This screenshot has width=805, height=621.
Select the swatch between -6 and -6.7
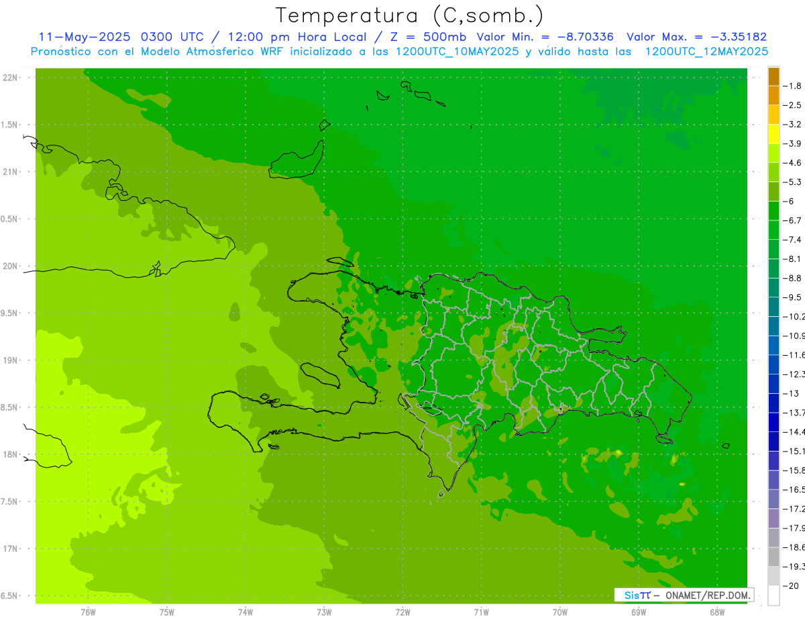coord(773,211)
